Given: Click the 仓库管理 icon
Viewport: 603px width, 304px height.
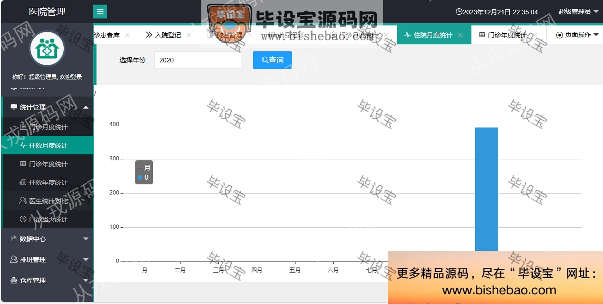Looking at the screenshot, I should tap(14, 280).
